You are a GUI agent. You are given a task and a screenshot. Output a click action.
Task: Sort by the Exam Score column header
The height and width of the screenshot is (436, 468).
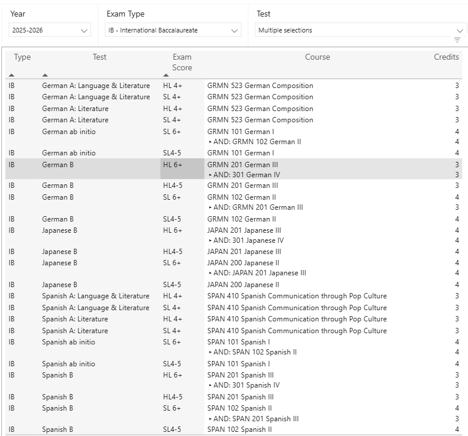[x=182, y=62]
